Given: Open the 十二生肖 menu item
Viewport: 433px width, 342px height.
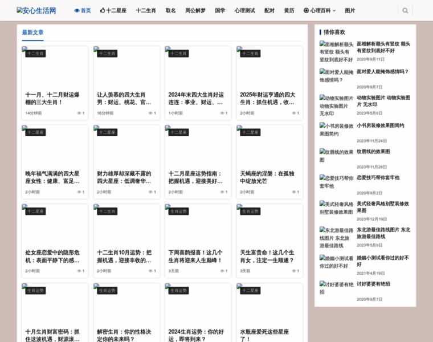Looking at the screenshot, I should tap(146, 10).
